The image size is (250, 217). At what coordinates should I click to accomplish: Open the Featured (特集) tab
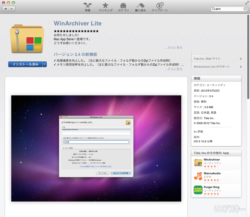(x=87, y=7)
